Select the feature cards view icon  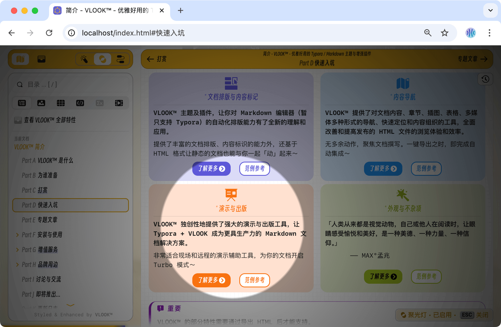[x=41, y=59]
